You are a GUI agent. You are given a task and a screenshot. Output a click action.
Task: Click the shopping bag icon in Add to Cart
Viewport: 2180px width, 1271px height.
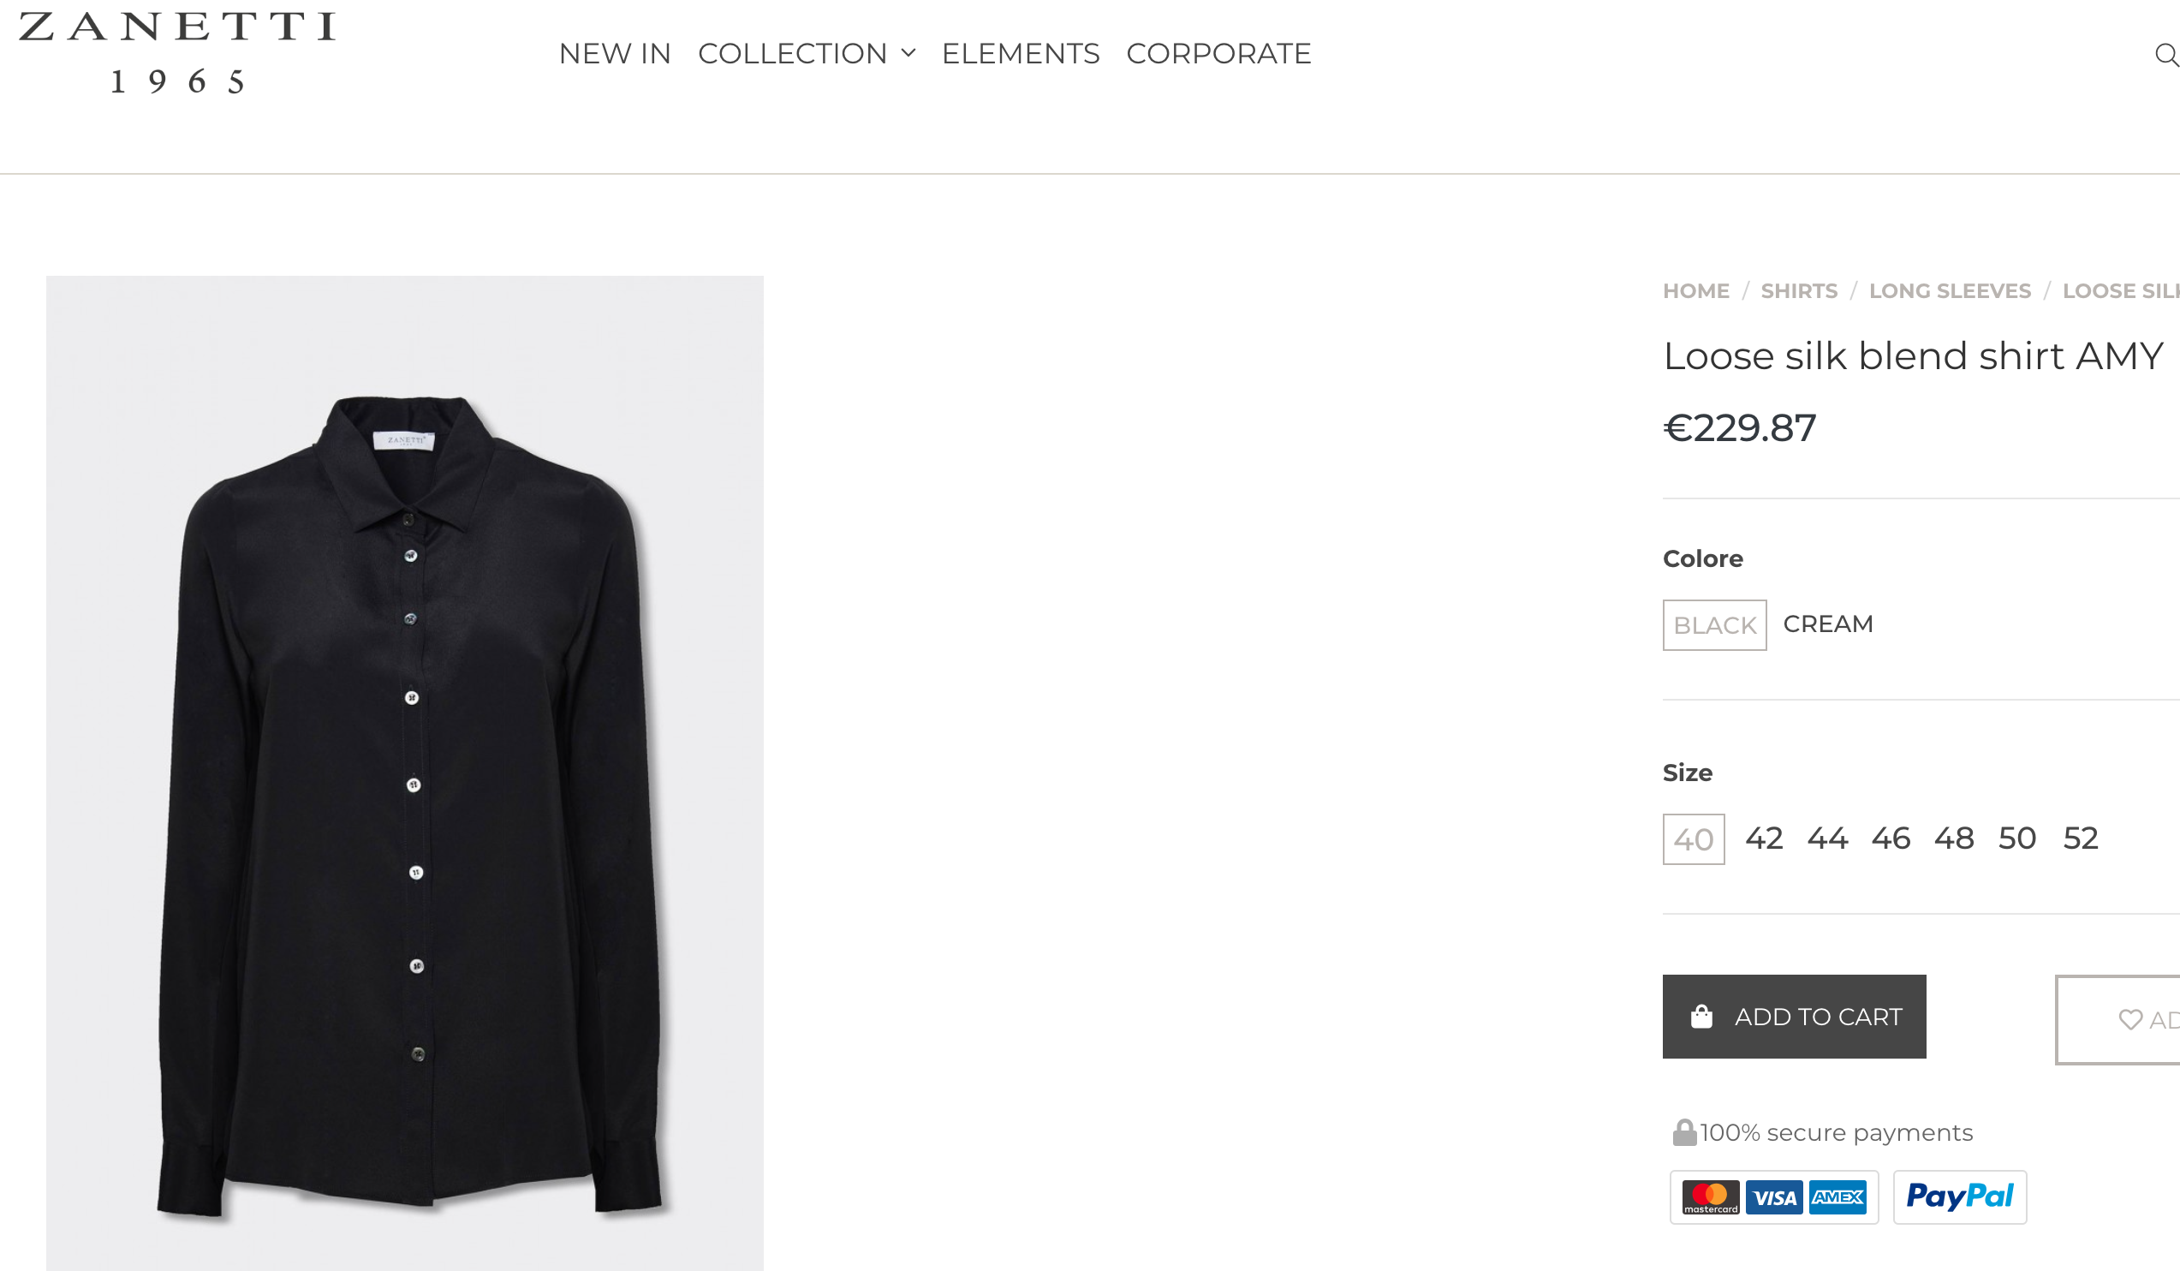pyautogui.click(x=1701, y=1017)
